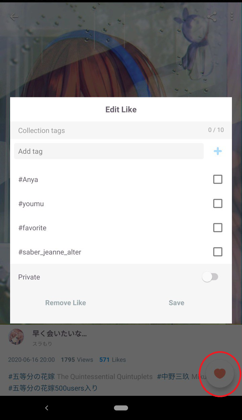Screen dimensions: 242x420
Task: Open the share icon at top right
Action: tap(211, 16)
